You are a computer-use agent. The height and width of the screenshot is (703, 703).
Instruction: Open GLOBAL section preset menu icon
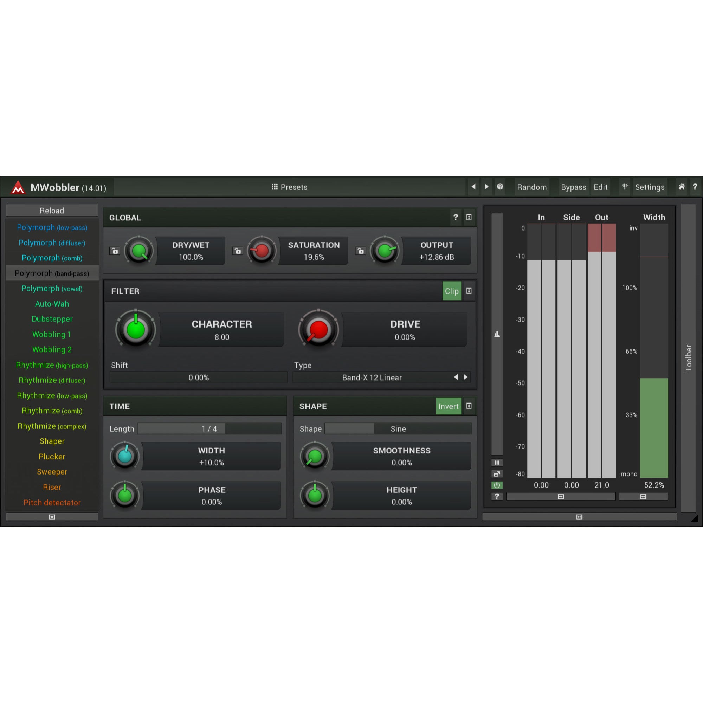(469, 217)
